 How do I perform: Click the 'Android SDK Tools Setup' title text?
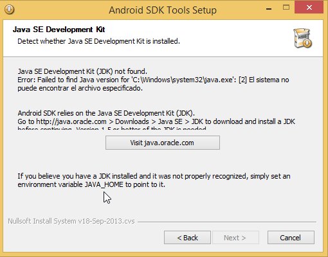coord(163,10)
